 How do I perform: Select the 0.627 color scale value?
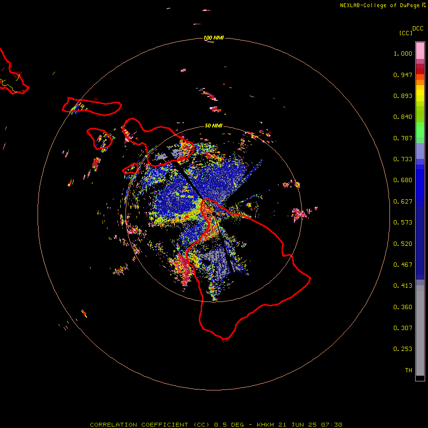[x=403, y=202]
